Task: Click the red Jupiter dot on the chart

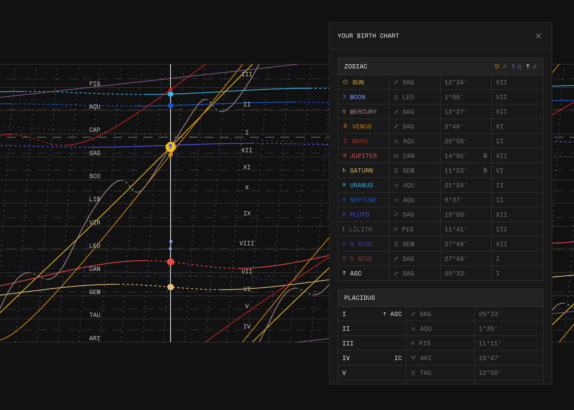Action: pyautogui.click(x=171, y=262)
